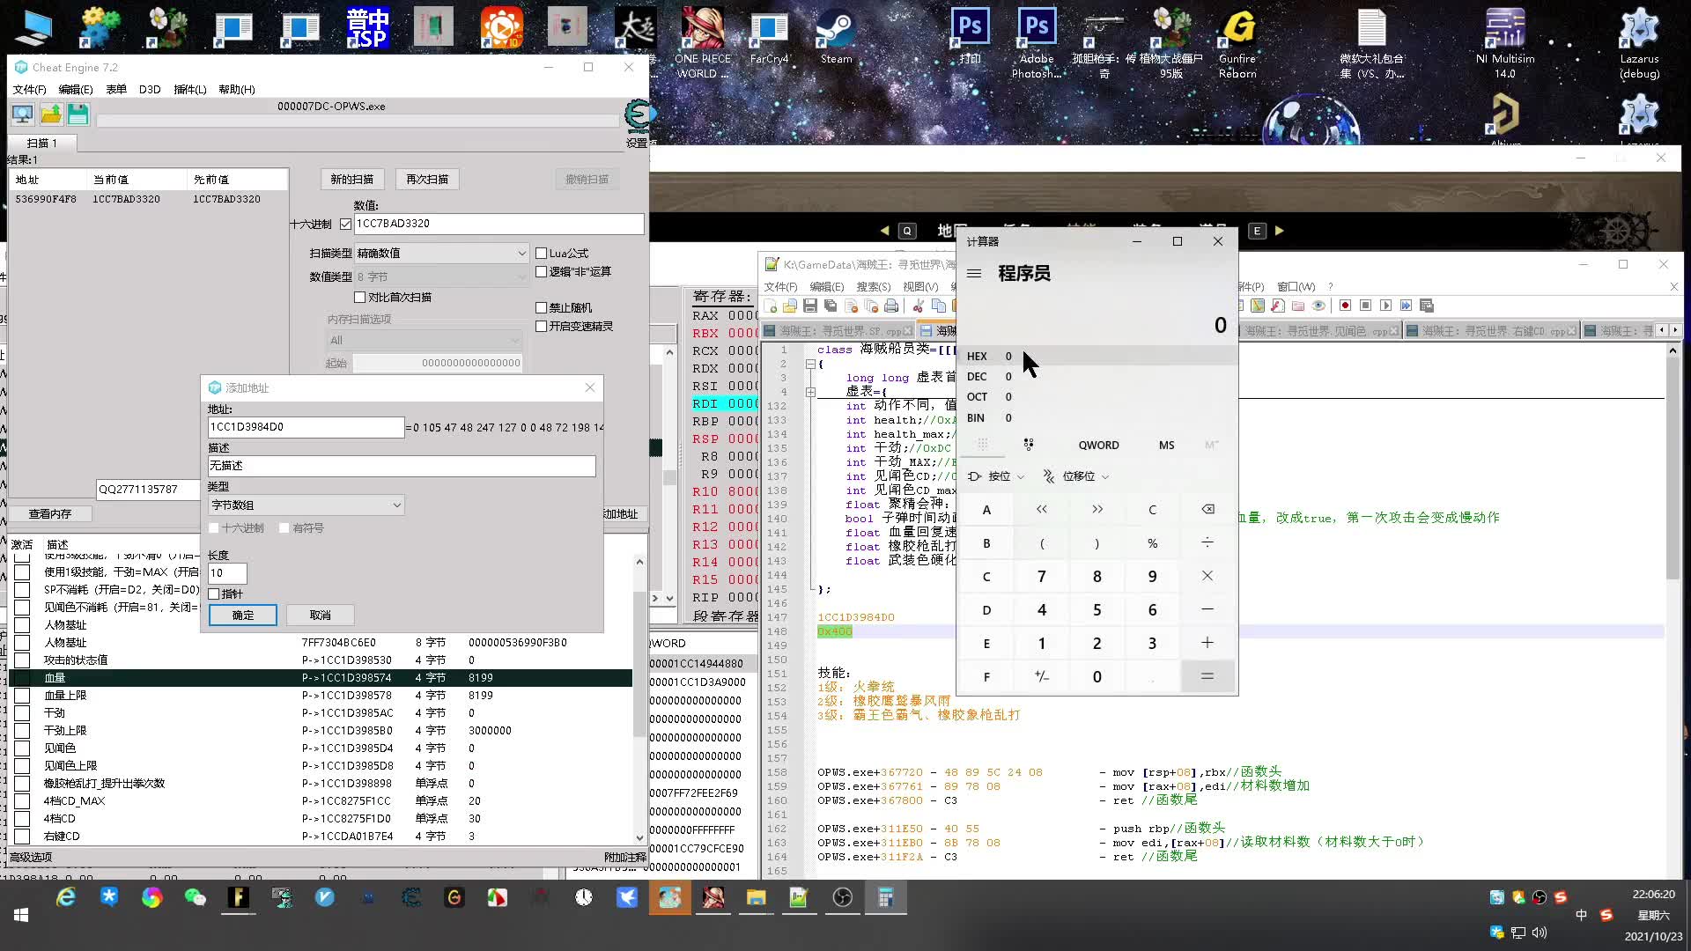Open the 表单 menu in Cheat Engine

[115, 90]
